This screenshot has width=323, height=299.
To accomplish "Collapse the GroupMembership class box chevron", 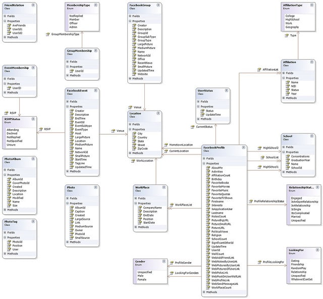I will coord(96,51).
